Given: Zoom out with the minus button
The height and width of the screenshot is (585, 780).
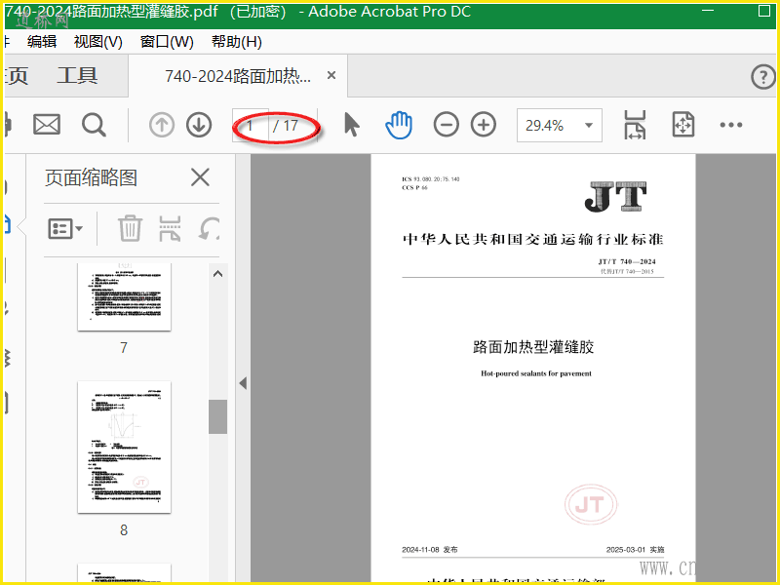Looking at the screenshot, I should (447, 125).
